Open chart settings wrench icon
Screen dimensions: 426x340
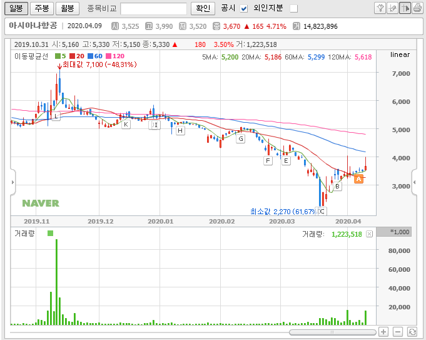point(380,8)
